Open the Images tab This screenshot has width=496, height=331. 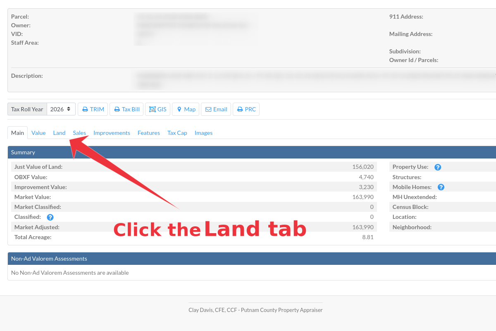(203, 133)
